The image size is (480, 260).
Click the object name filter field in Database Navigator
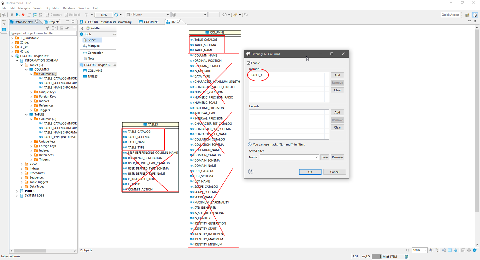[42, 33]
